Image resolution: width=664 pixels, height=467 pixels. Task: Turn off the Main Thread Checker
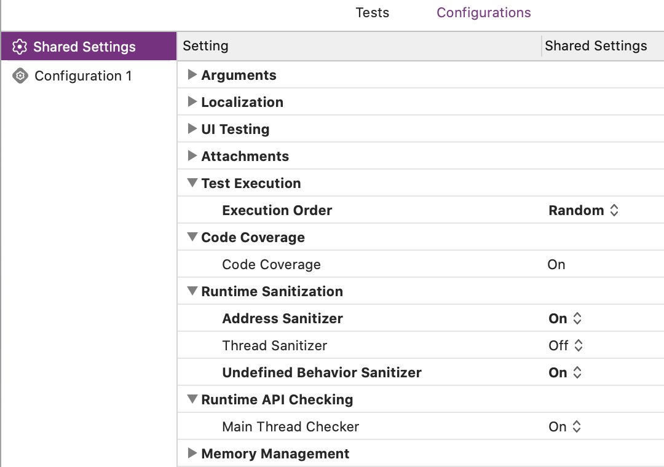coord(564,426)
